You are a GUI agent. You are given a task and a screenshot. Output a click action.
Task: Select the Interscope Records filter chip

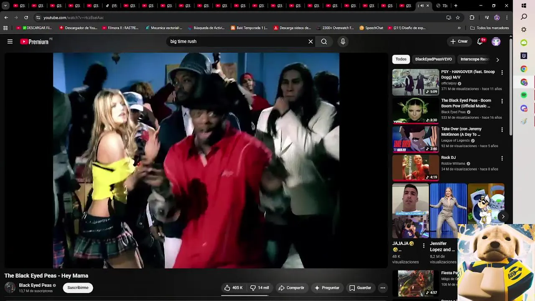click(475, 59)
